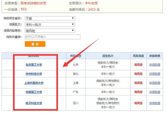The image size is (168, 115).
Task: Focus the 院校关键词 input field
Action: click(53, 37)
